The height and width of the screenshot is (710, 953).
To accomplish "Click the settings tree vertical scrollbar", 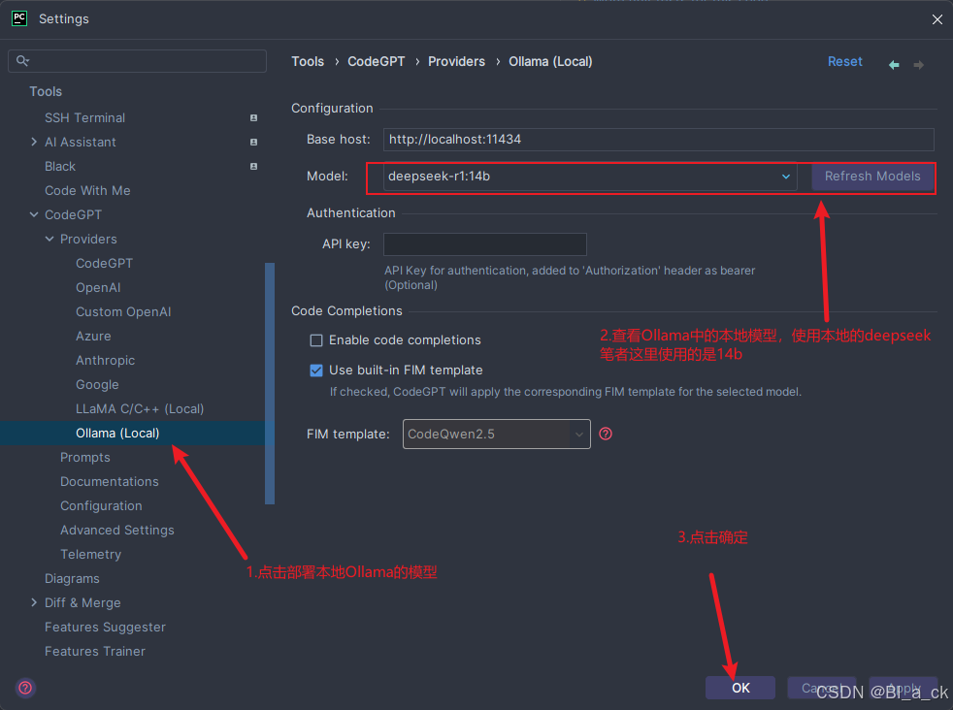I will [270, 383].
